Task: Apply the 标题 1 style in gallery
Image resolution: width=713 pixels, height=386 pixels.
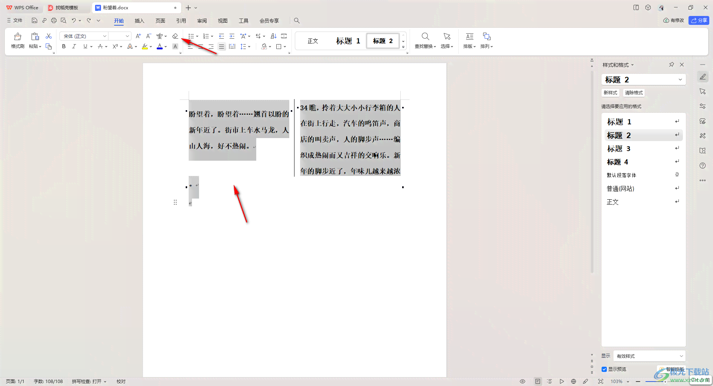Action: (x=348, y=41)
